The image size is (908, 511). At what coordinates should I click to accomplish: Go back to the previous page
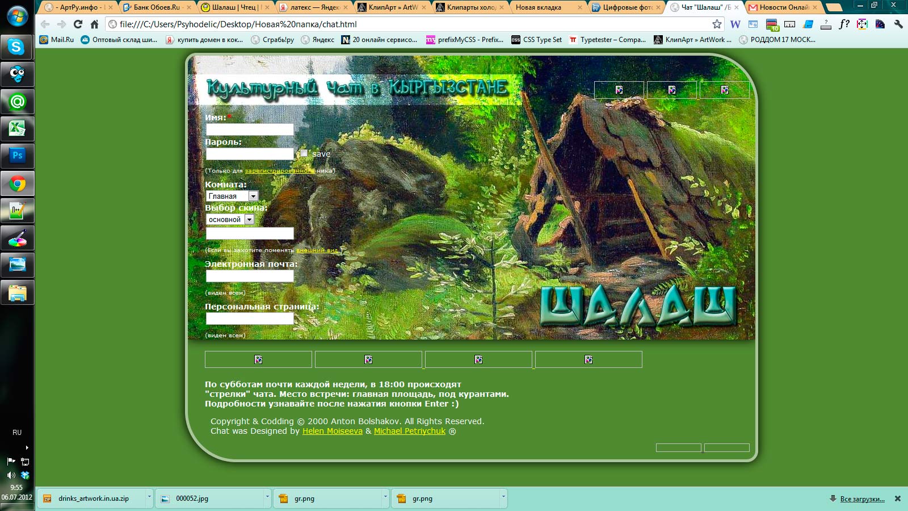[45, 24]
